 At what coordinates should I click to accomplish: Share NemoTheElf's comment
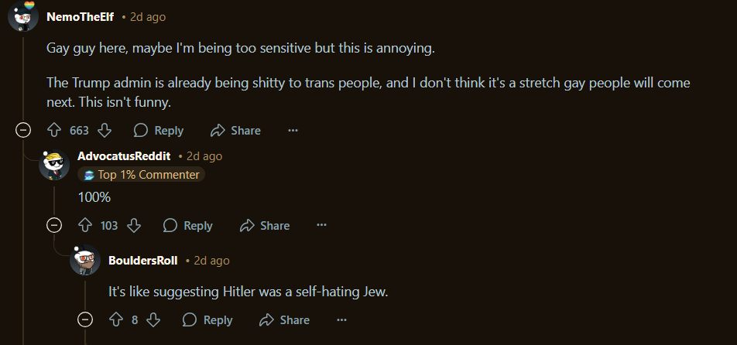point(235,130)
